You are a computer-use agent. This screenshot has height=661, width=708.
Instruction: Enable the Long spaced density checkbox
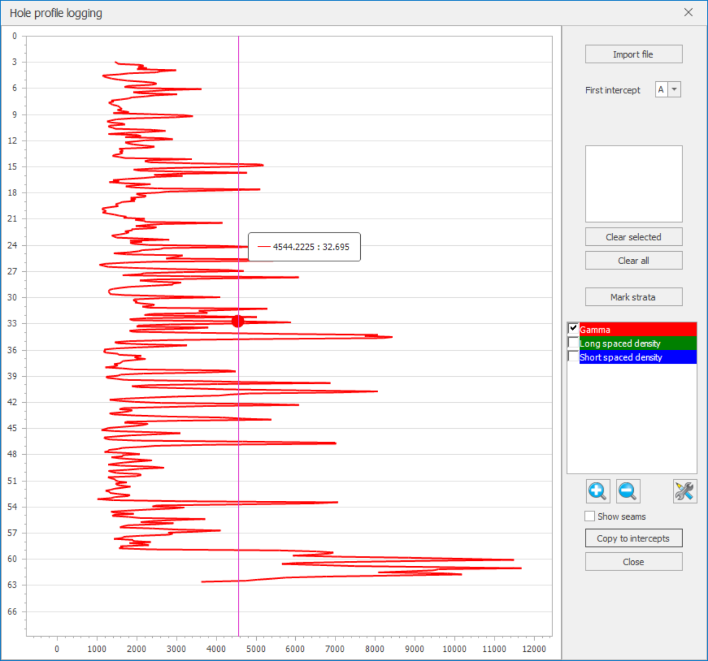coord(573,343)
